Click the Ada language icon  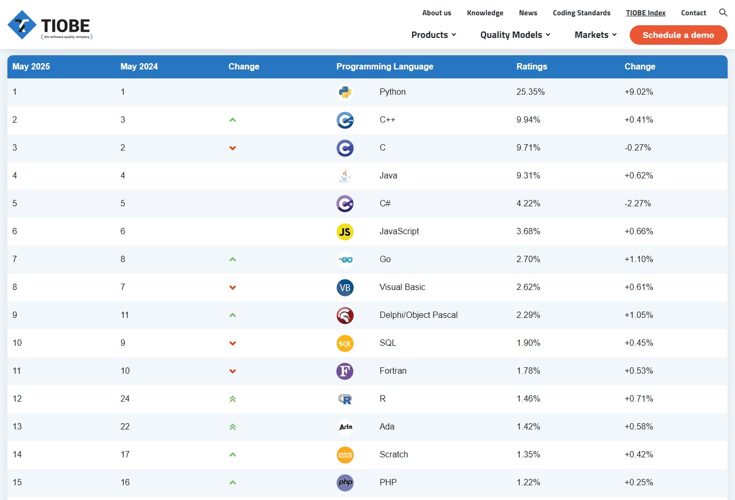click(345, 427)
